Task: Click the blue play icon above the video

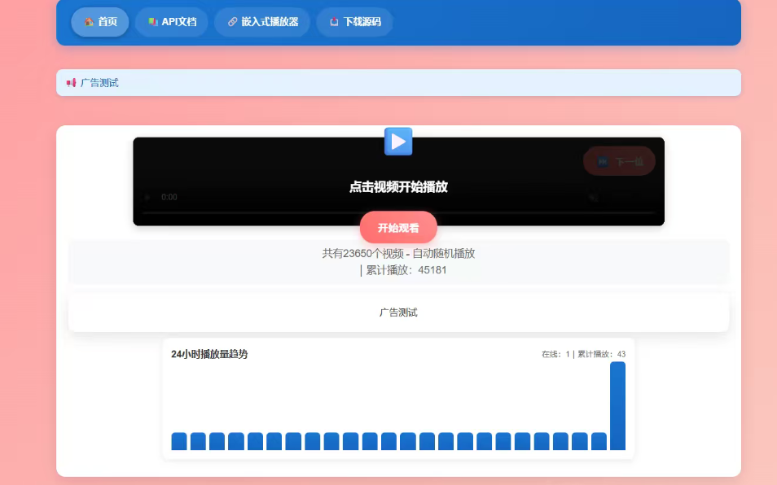Action: tap(398, 142)
